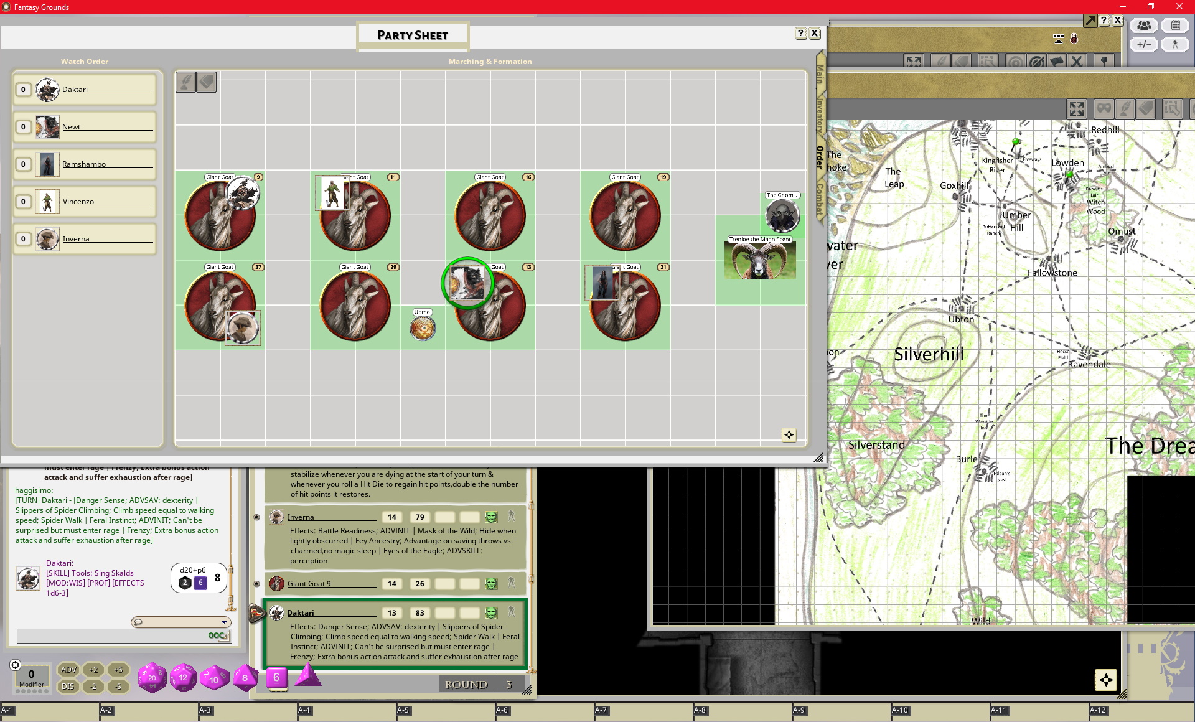Image resolution: width=1195 pixels, height=722 pixels.
Task: Toggle the ADV advantage button
Action: [x=68, y=670]
